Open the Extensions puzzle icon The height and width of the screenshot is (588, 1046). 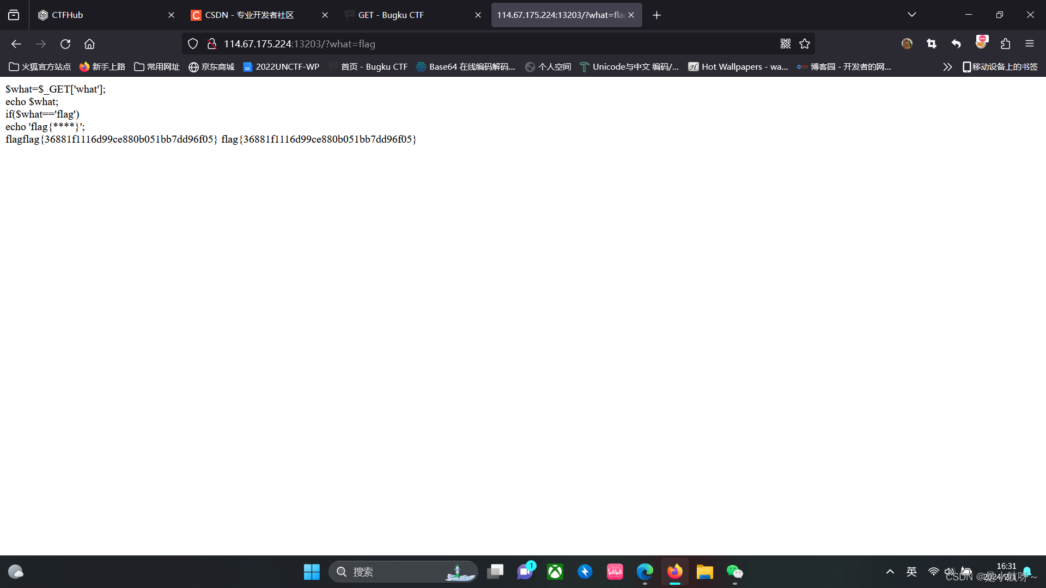pyautogui.click(x=1005, y=44)
